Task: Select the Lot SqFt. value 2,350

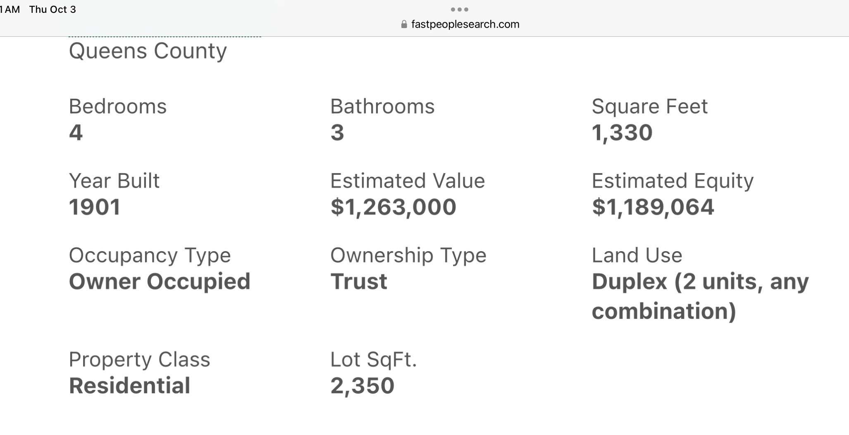Action: click(x=362, y=386)
